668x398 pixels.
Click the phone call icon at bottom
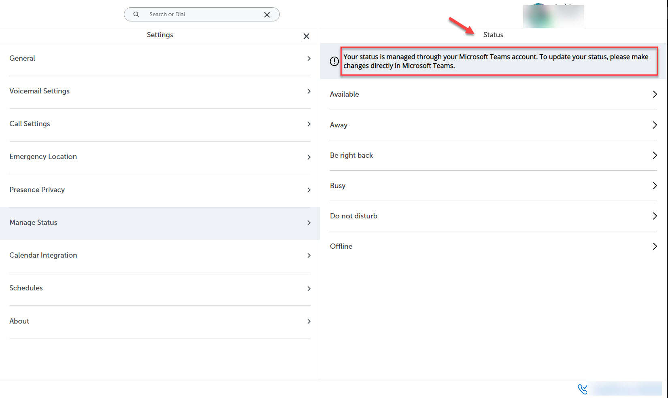pos(582,389)
